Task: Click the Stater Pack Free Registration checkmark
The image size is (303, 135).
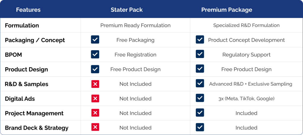Action: tap(95, 54)
